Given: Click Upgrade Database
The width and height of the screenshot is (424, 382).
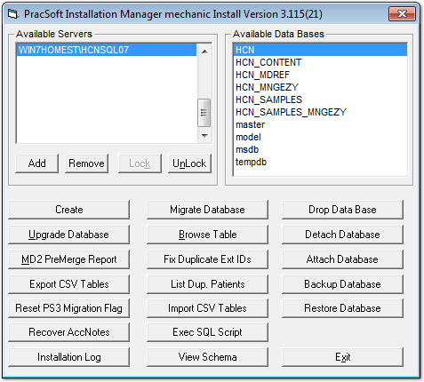Looking at the screenshot, I should 68,235.
